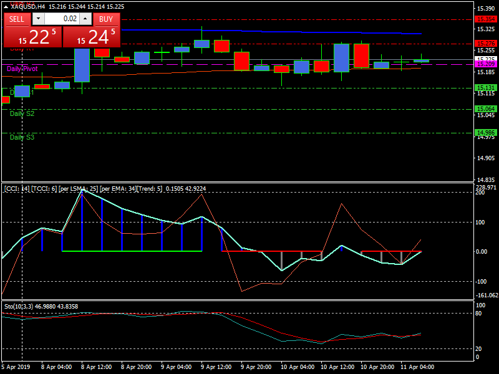Click the magenta 15.209 pivot price tag

(485, 64)
